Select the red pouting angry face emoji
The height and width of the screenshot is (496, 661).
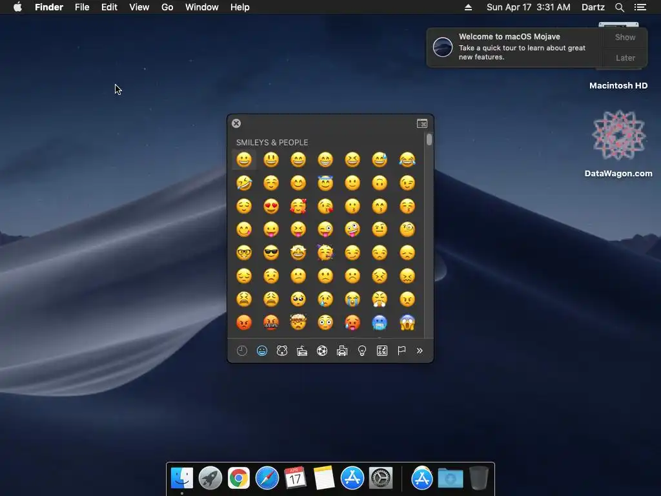(244, 322)
